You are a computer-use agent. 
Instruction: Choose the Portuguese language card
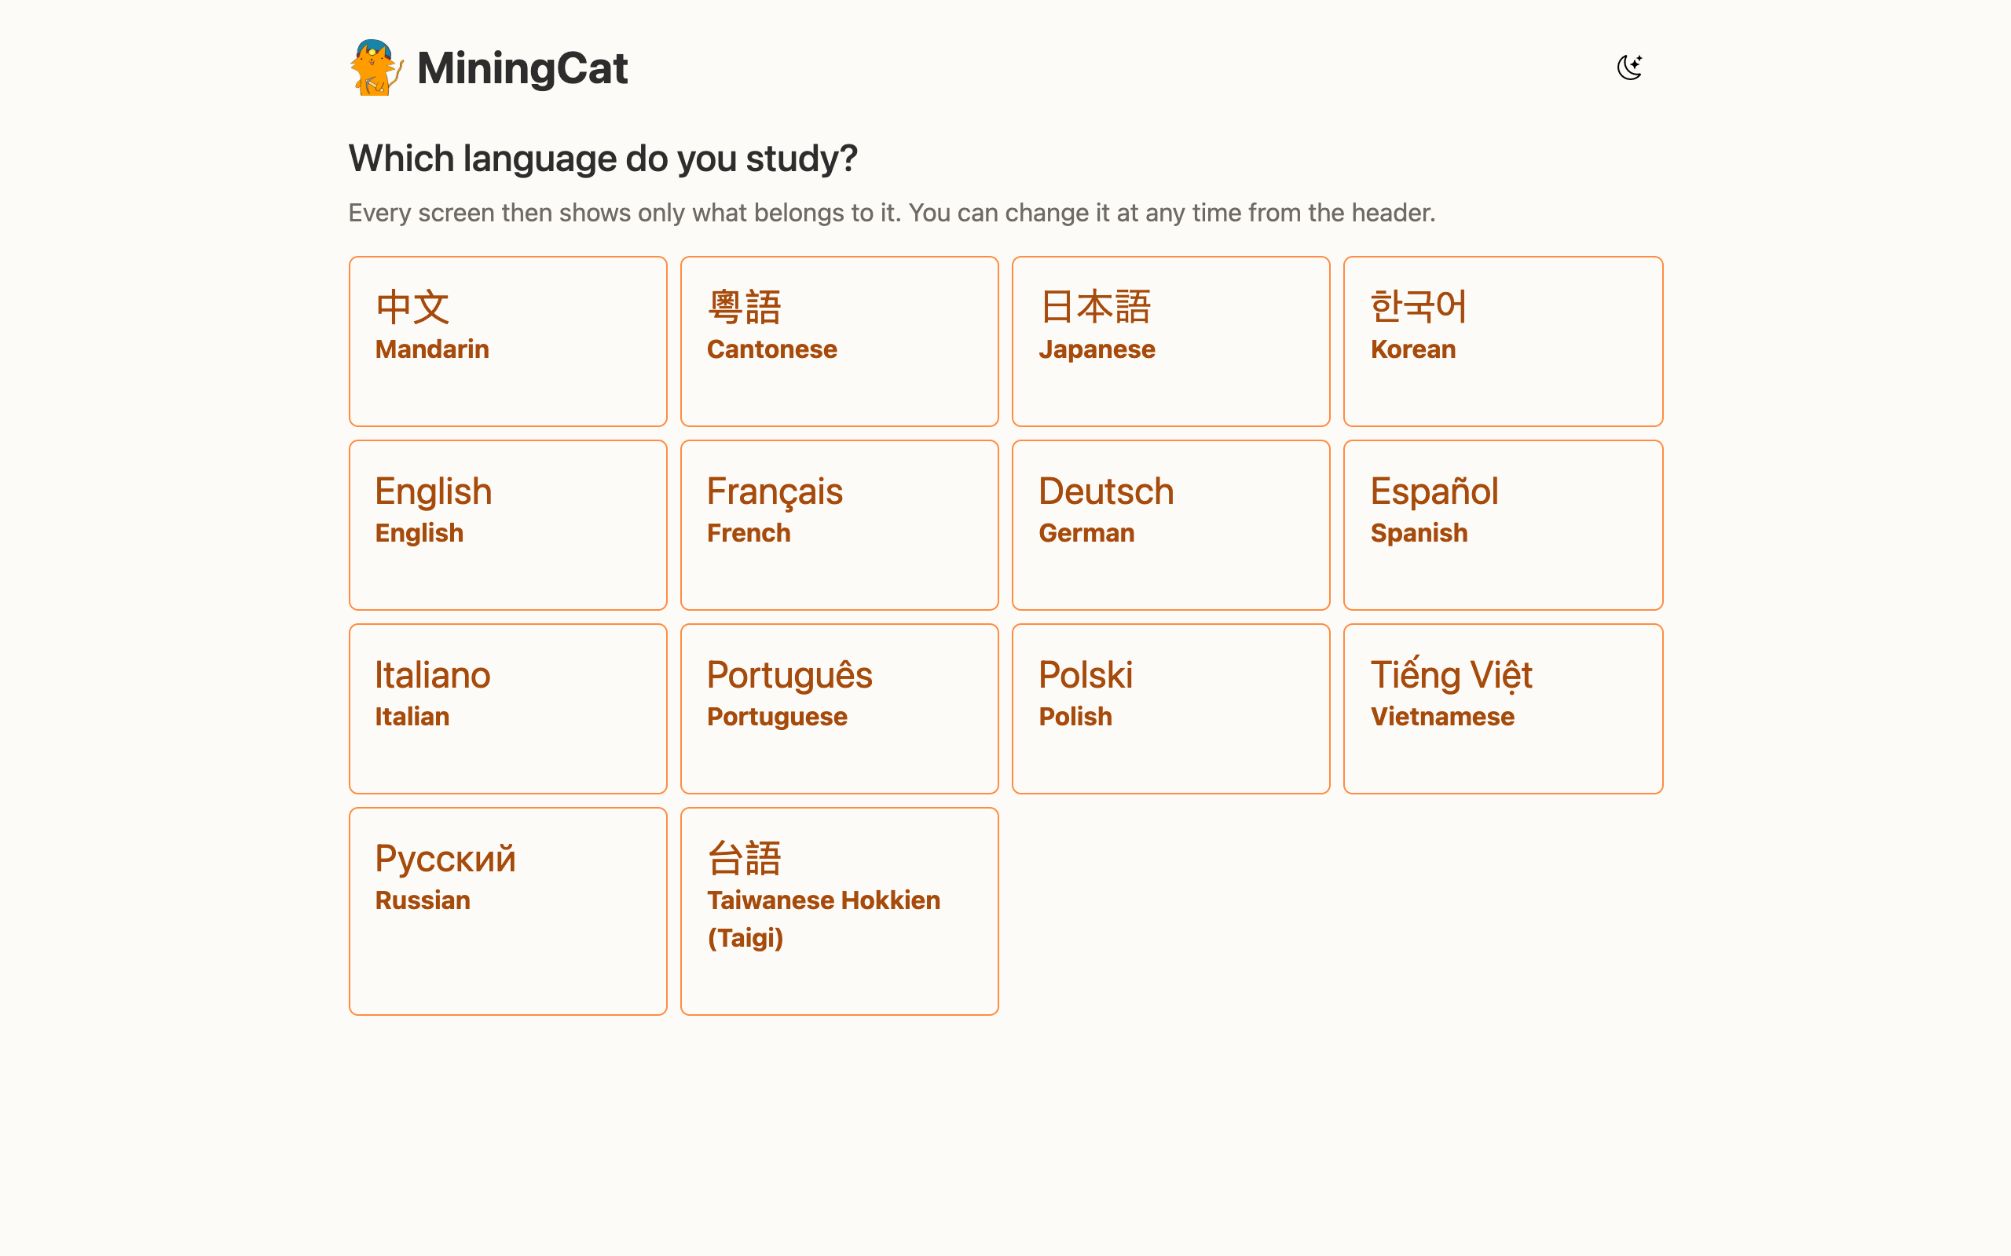(839, 709)
